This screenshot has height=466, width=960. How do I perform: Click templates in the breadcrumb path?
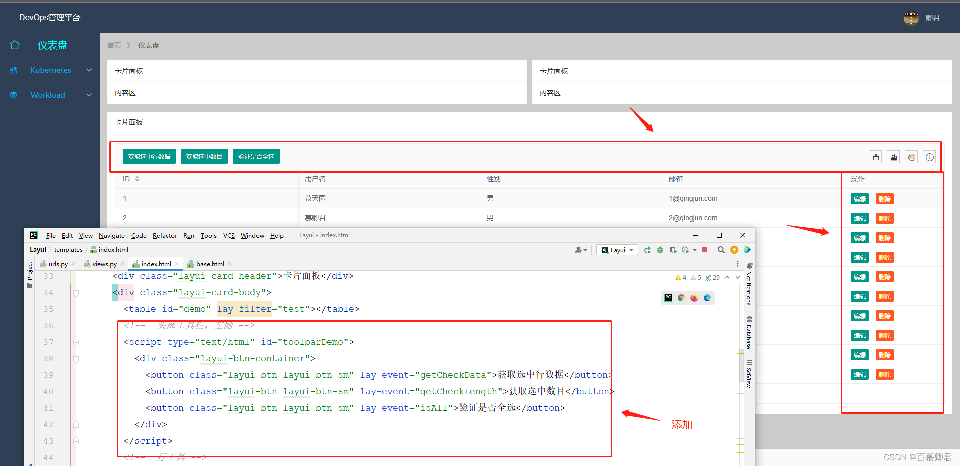point(68,250)
